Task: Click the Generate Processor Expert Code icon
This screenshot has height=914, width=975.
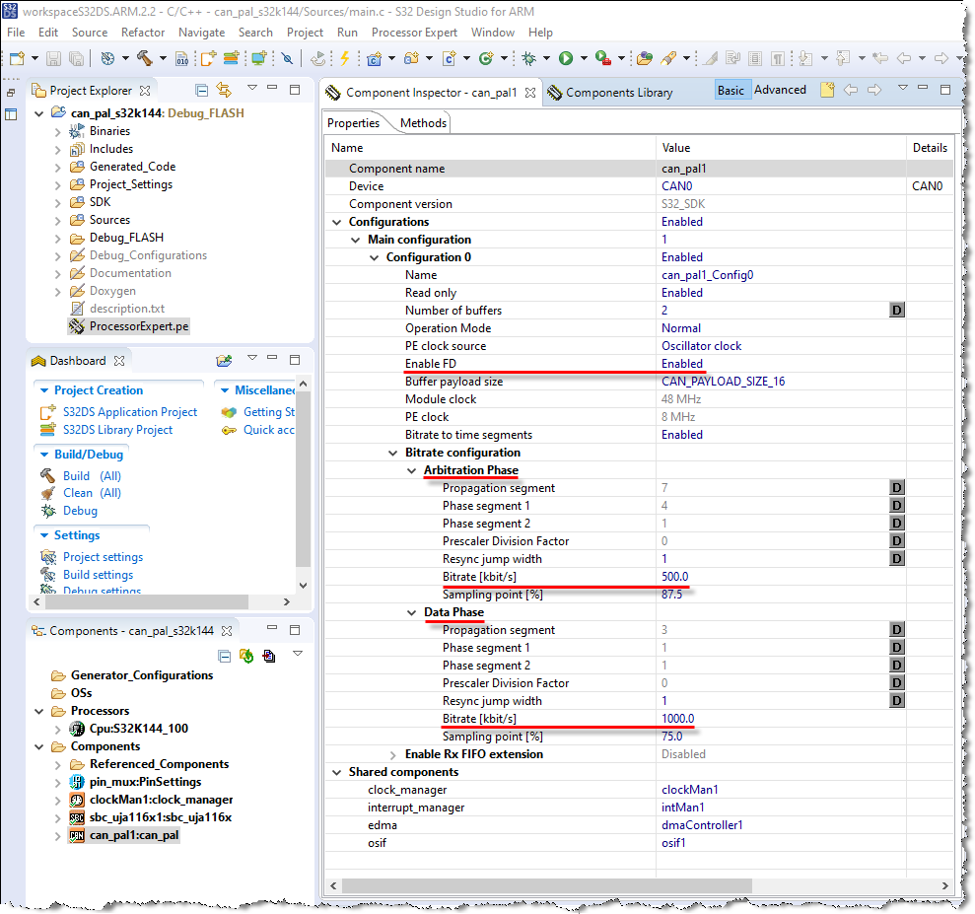Action: pos(246,656)
